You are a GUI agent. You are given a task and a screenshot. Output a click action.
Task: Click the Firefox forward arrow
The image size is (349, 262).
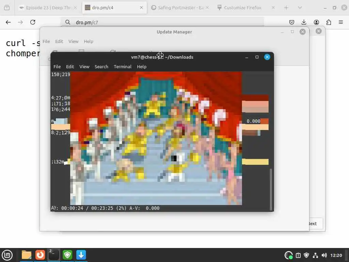pyautogui.click(x=20, y=22)
